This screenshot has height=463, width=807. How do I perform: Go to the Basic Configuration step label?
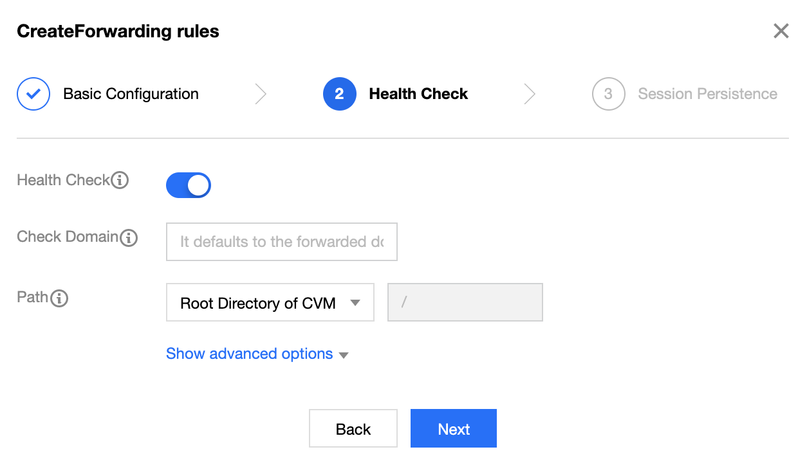click(131, 94)
